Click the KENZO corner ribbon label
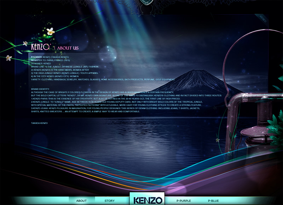 tap(263, 19)
